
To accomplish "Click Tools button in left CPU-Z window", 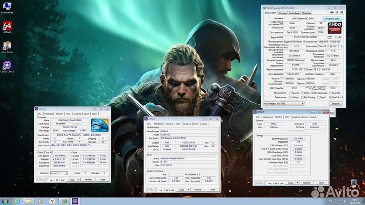I will click(72, 180).
